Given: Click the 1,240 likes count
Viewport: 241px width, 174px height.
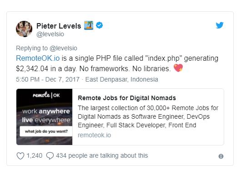Looking at the screenshot, I should [x=34, y=156].
